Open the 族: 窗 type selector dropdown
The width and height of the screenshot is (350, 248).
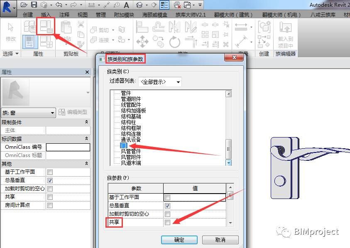point(28,113)
